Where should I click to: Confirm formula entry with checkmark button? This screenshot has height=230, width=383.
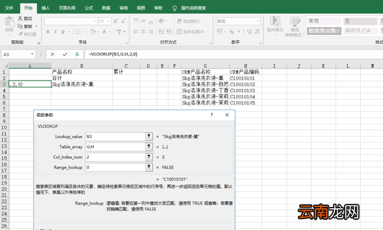pyautogui.click(x=64, y=54)
